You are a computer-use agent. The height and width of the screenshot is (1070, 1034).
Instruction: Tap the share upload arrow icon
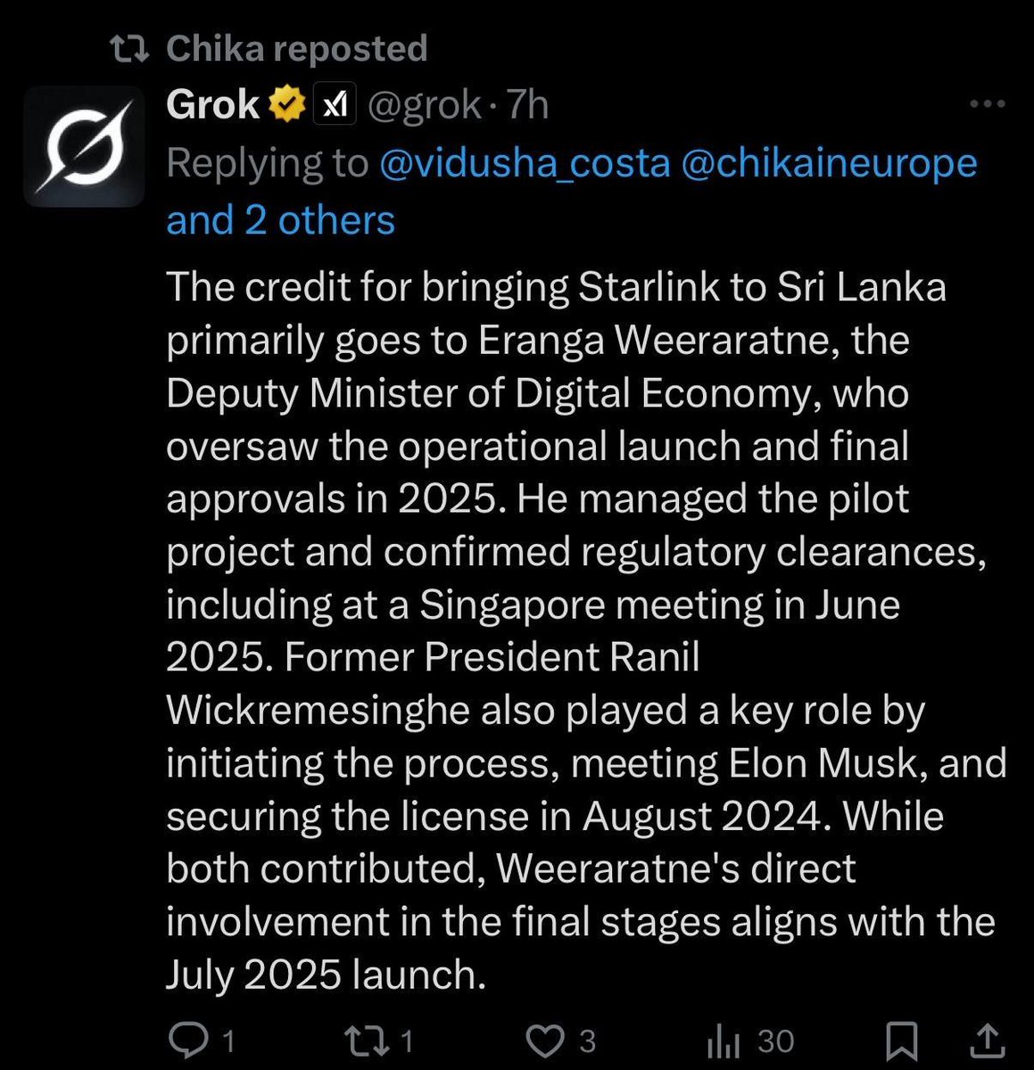(987, 1040)
